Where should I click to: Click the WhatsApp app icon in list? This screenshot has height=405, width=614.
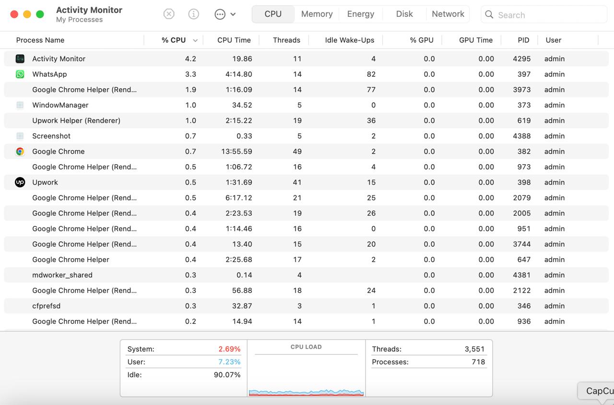(x=20, y=74)
